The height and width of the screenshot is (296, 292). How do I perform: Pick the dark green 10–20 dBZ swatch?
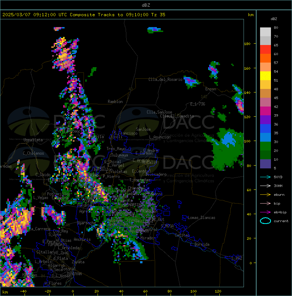[265, 155]
